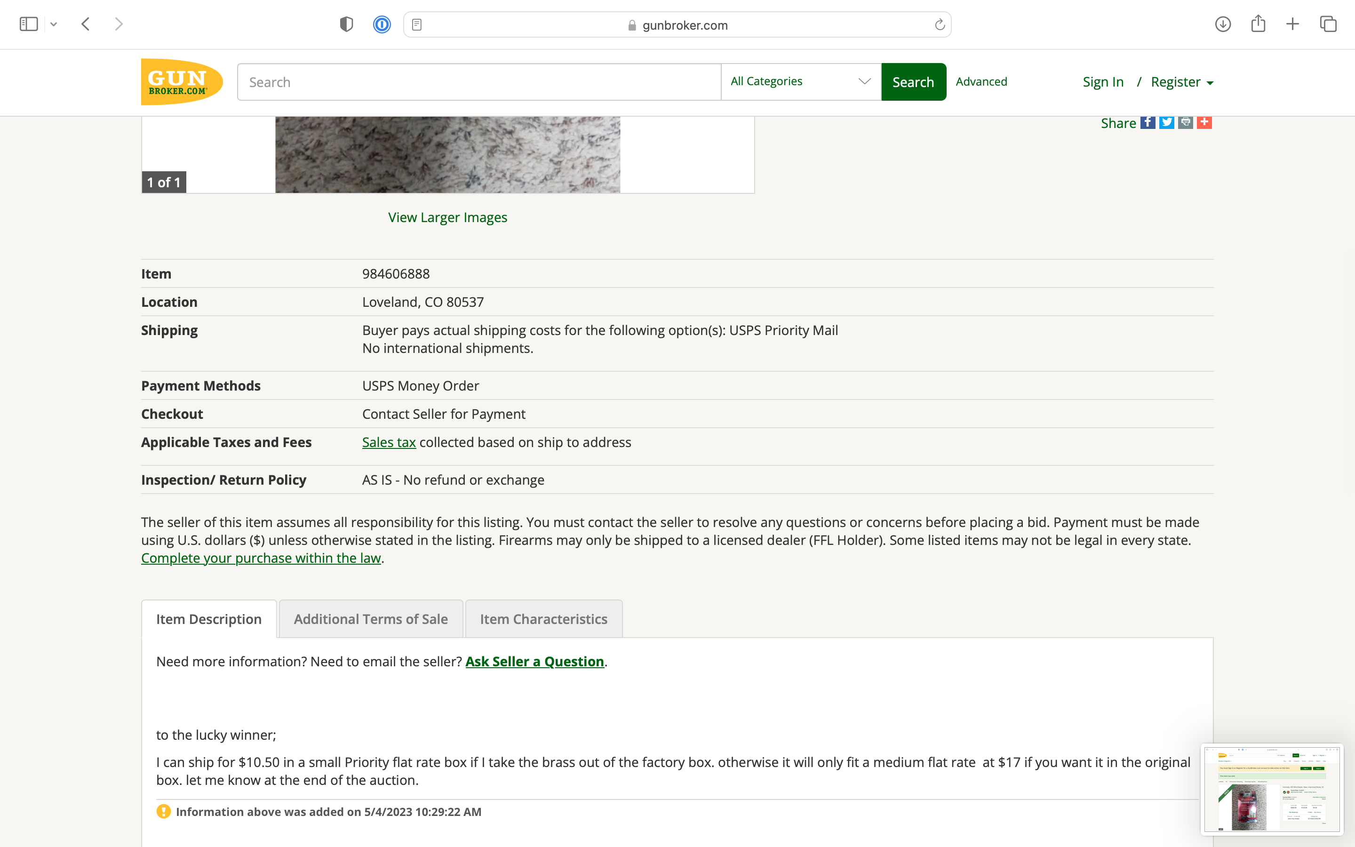Click the yellow information alert icon
This screenshot has height=847, width=1355.
164,812
